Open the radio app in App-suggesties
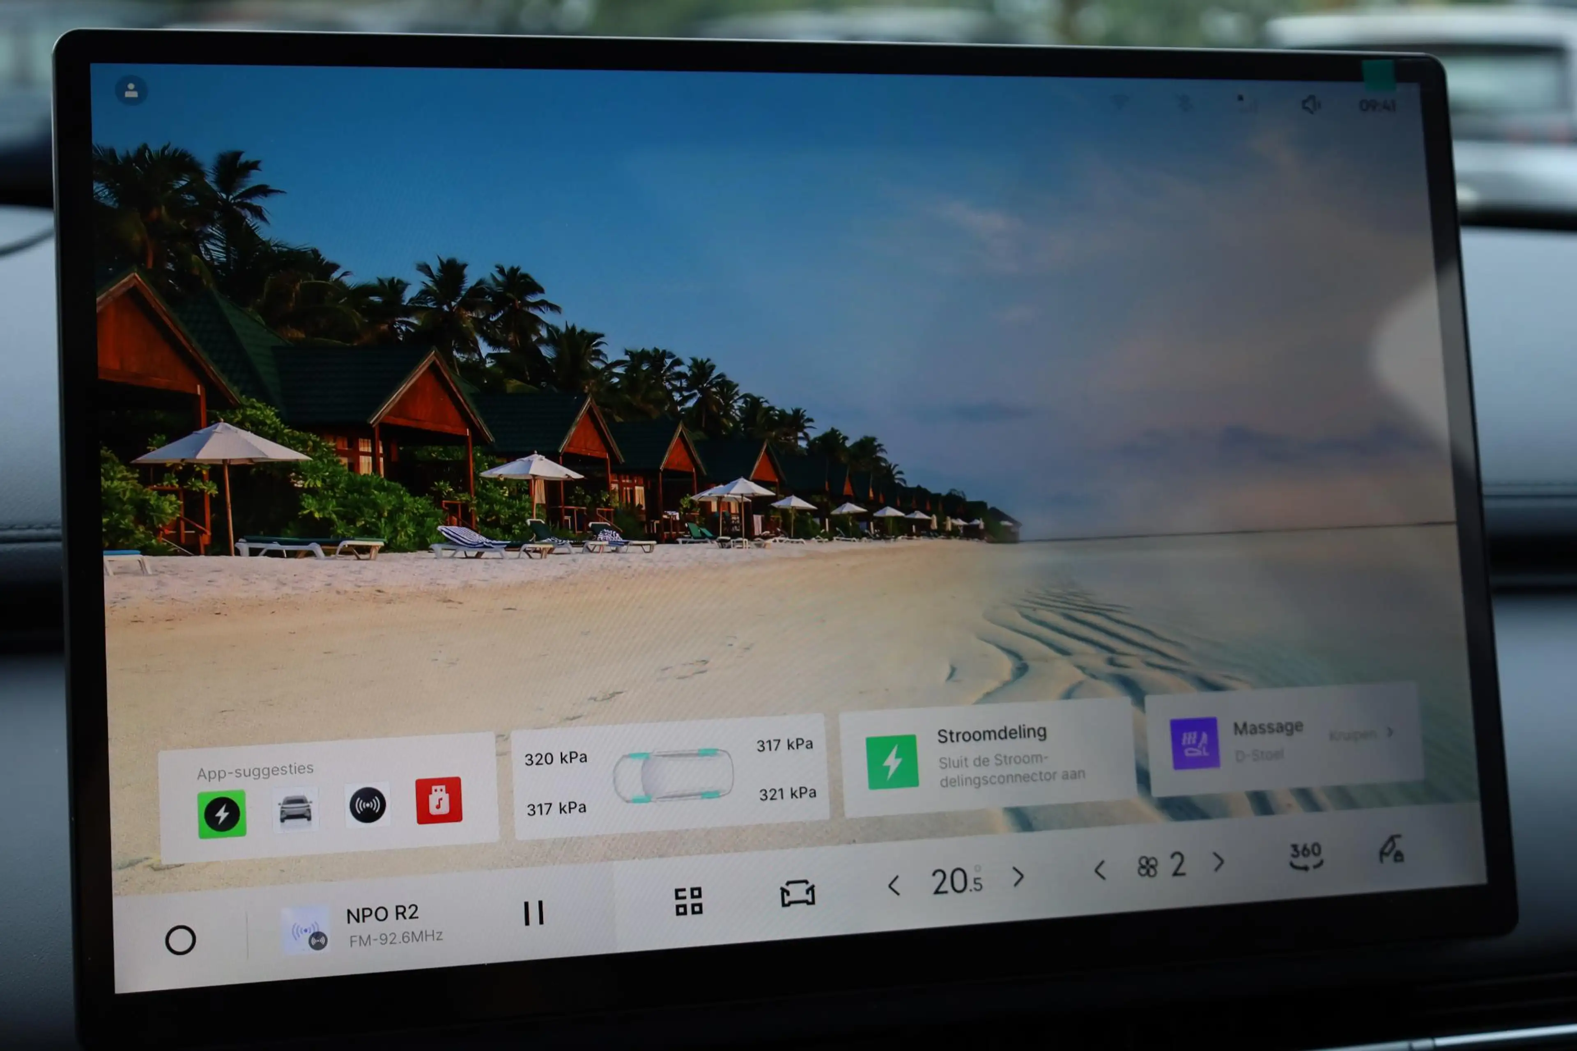This screenshot has height=1051, width=1577. click(367, 804)
